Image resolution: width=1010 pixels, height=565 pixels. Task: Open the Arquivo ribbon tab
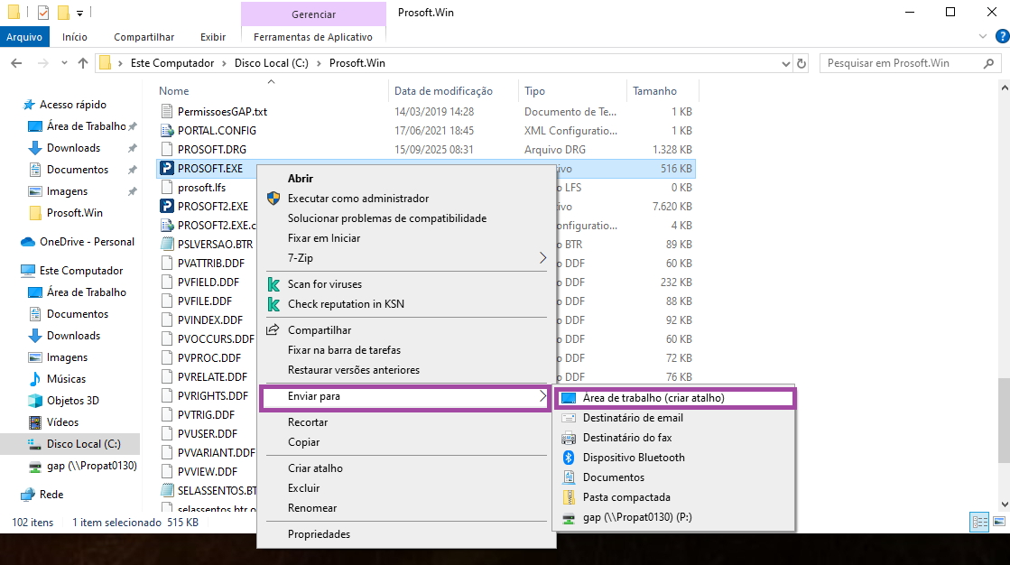click(24, 37)
